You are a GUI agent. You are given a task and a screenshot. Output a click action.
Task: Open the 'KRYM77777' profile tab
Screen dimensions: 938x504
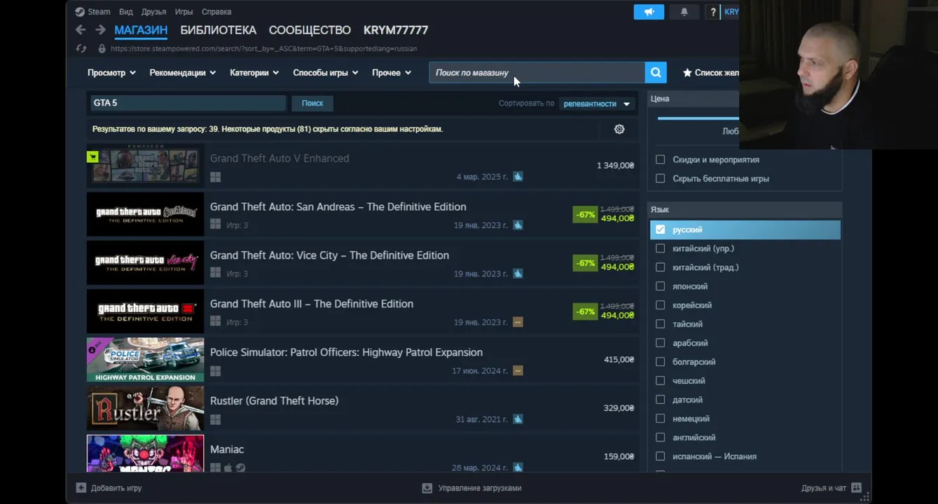[x=396, y=30]
